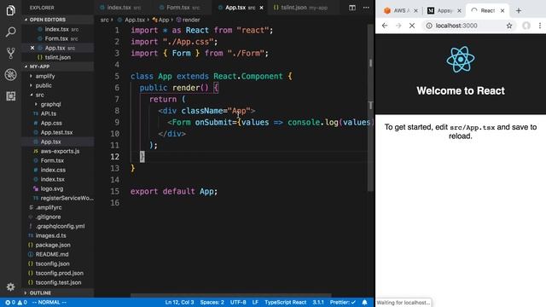Open tslint.json from Open Editors list

tap(58, 57)
